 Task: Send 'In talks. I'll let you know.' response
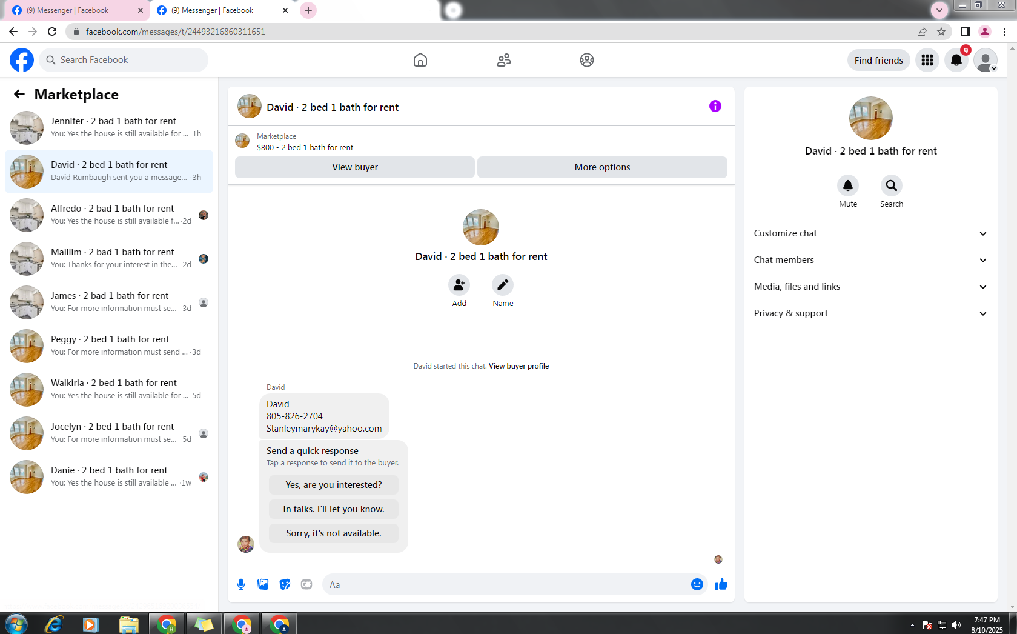[334, 509]
